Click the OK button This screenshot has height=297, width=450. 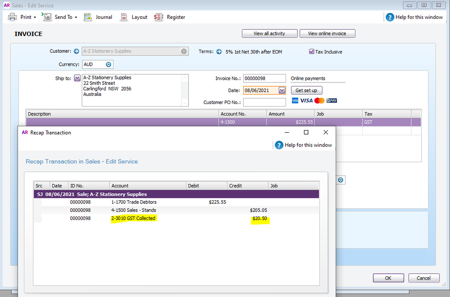(x=388, y=278)
